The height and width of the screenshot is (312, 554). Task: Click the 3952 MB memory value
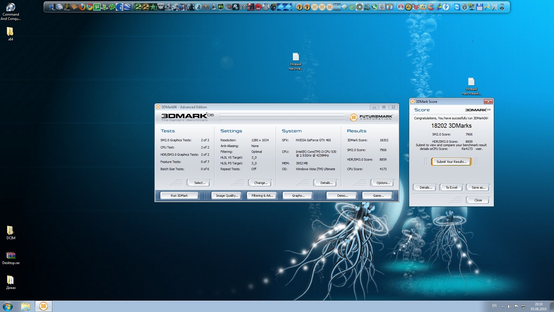(x=301, y=163)
